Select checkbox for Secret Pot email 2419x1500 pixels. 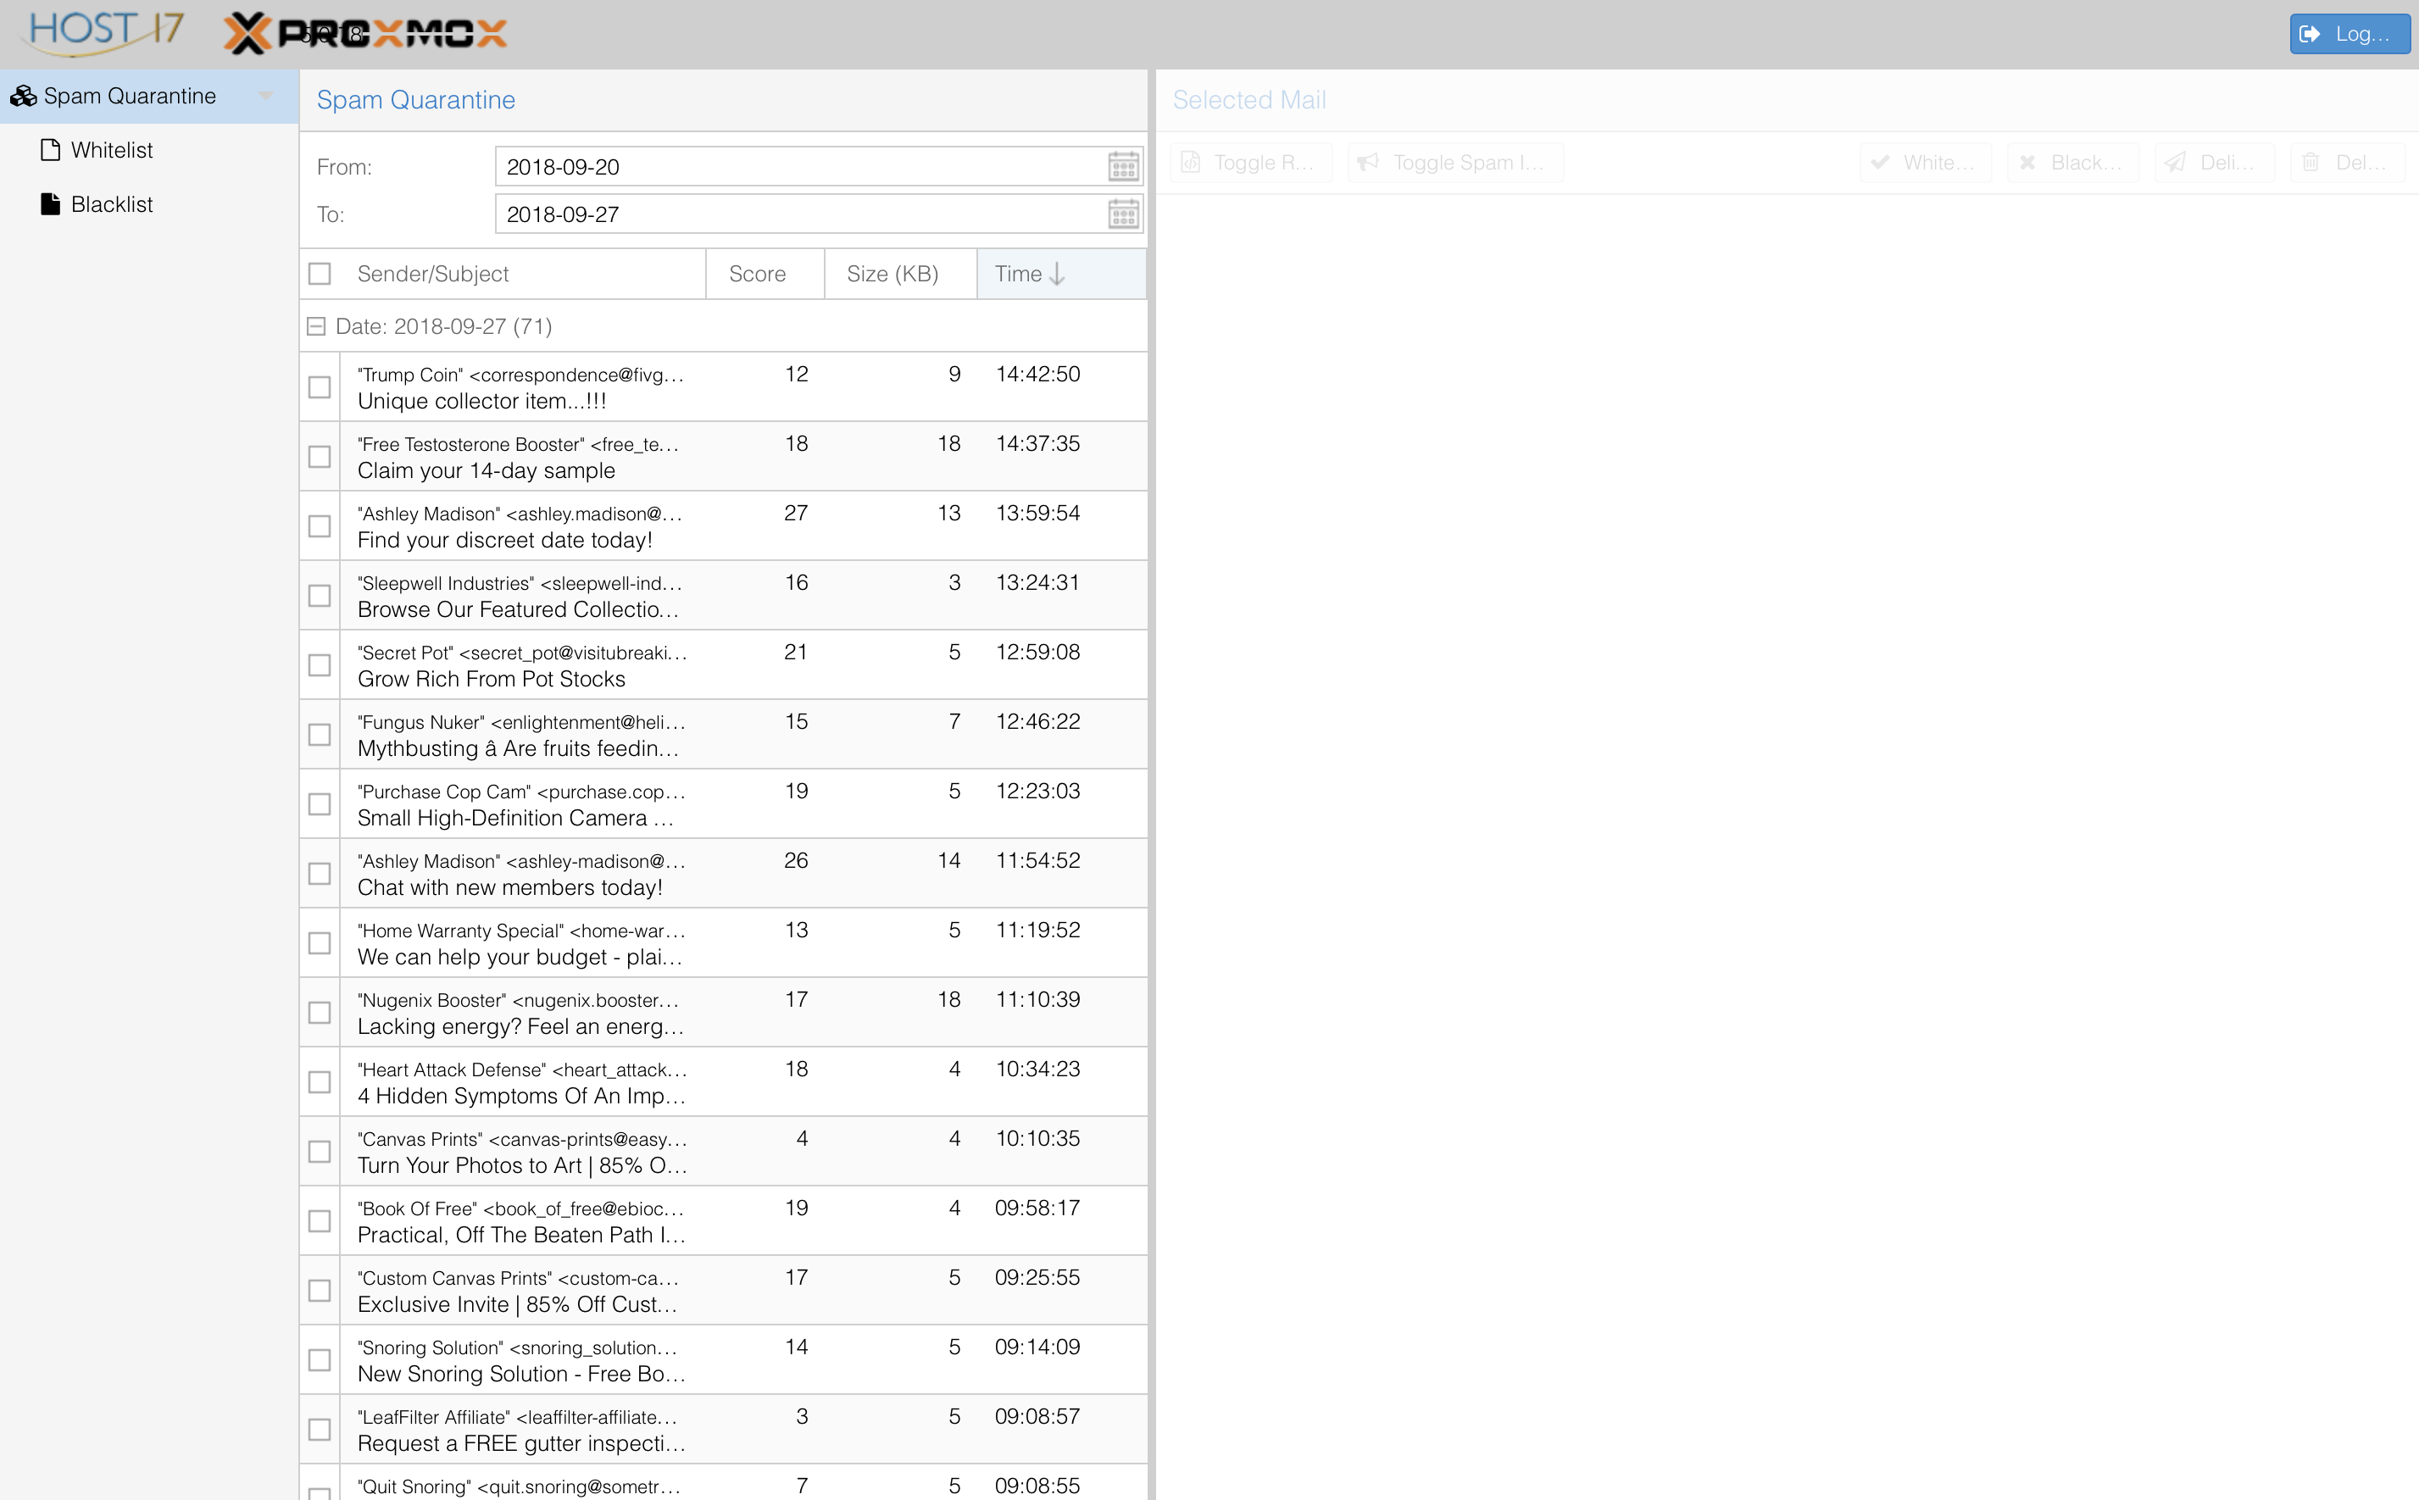320,664
